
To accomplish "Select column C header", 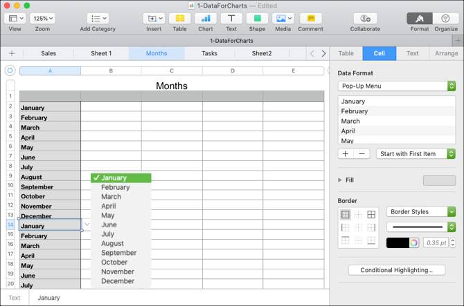I will click(x=172, y=71).
